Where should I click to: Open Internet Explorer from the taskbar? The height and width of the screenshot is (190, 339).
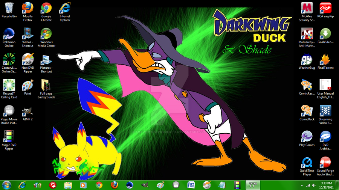click(x=22, y=185)
